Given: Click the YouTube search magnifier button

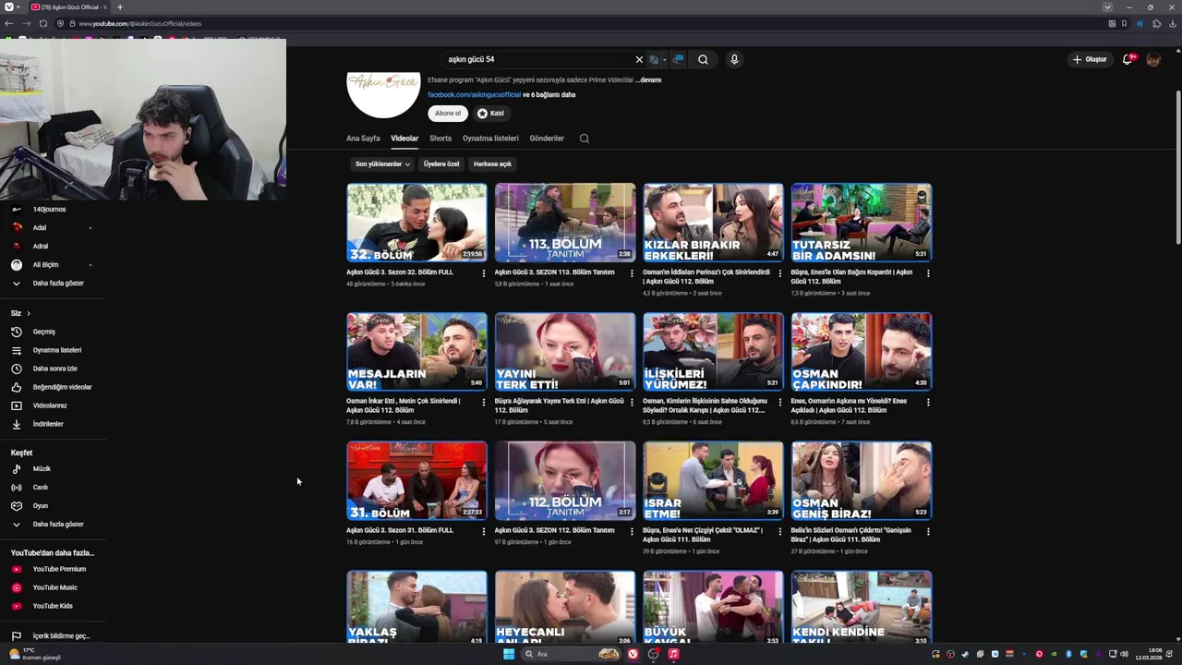Looking at the screenshot, I should 703,59.
